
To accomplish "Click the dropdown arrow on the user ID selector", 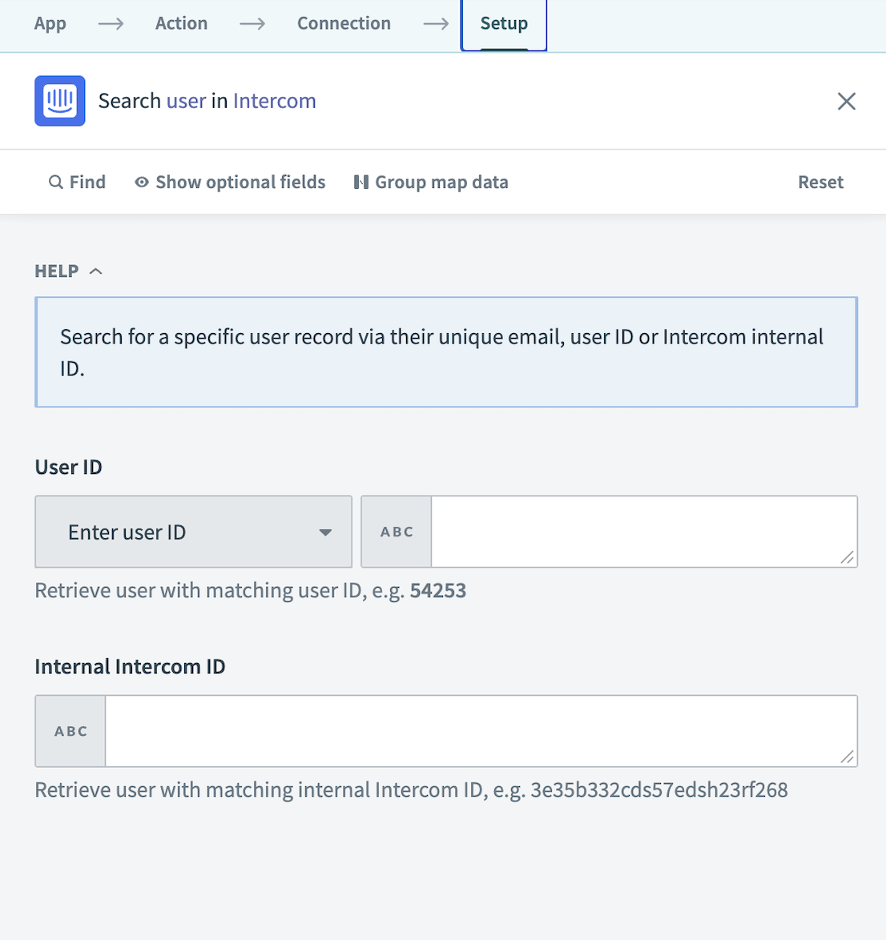I will 325,531.
